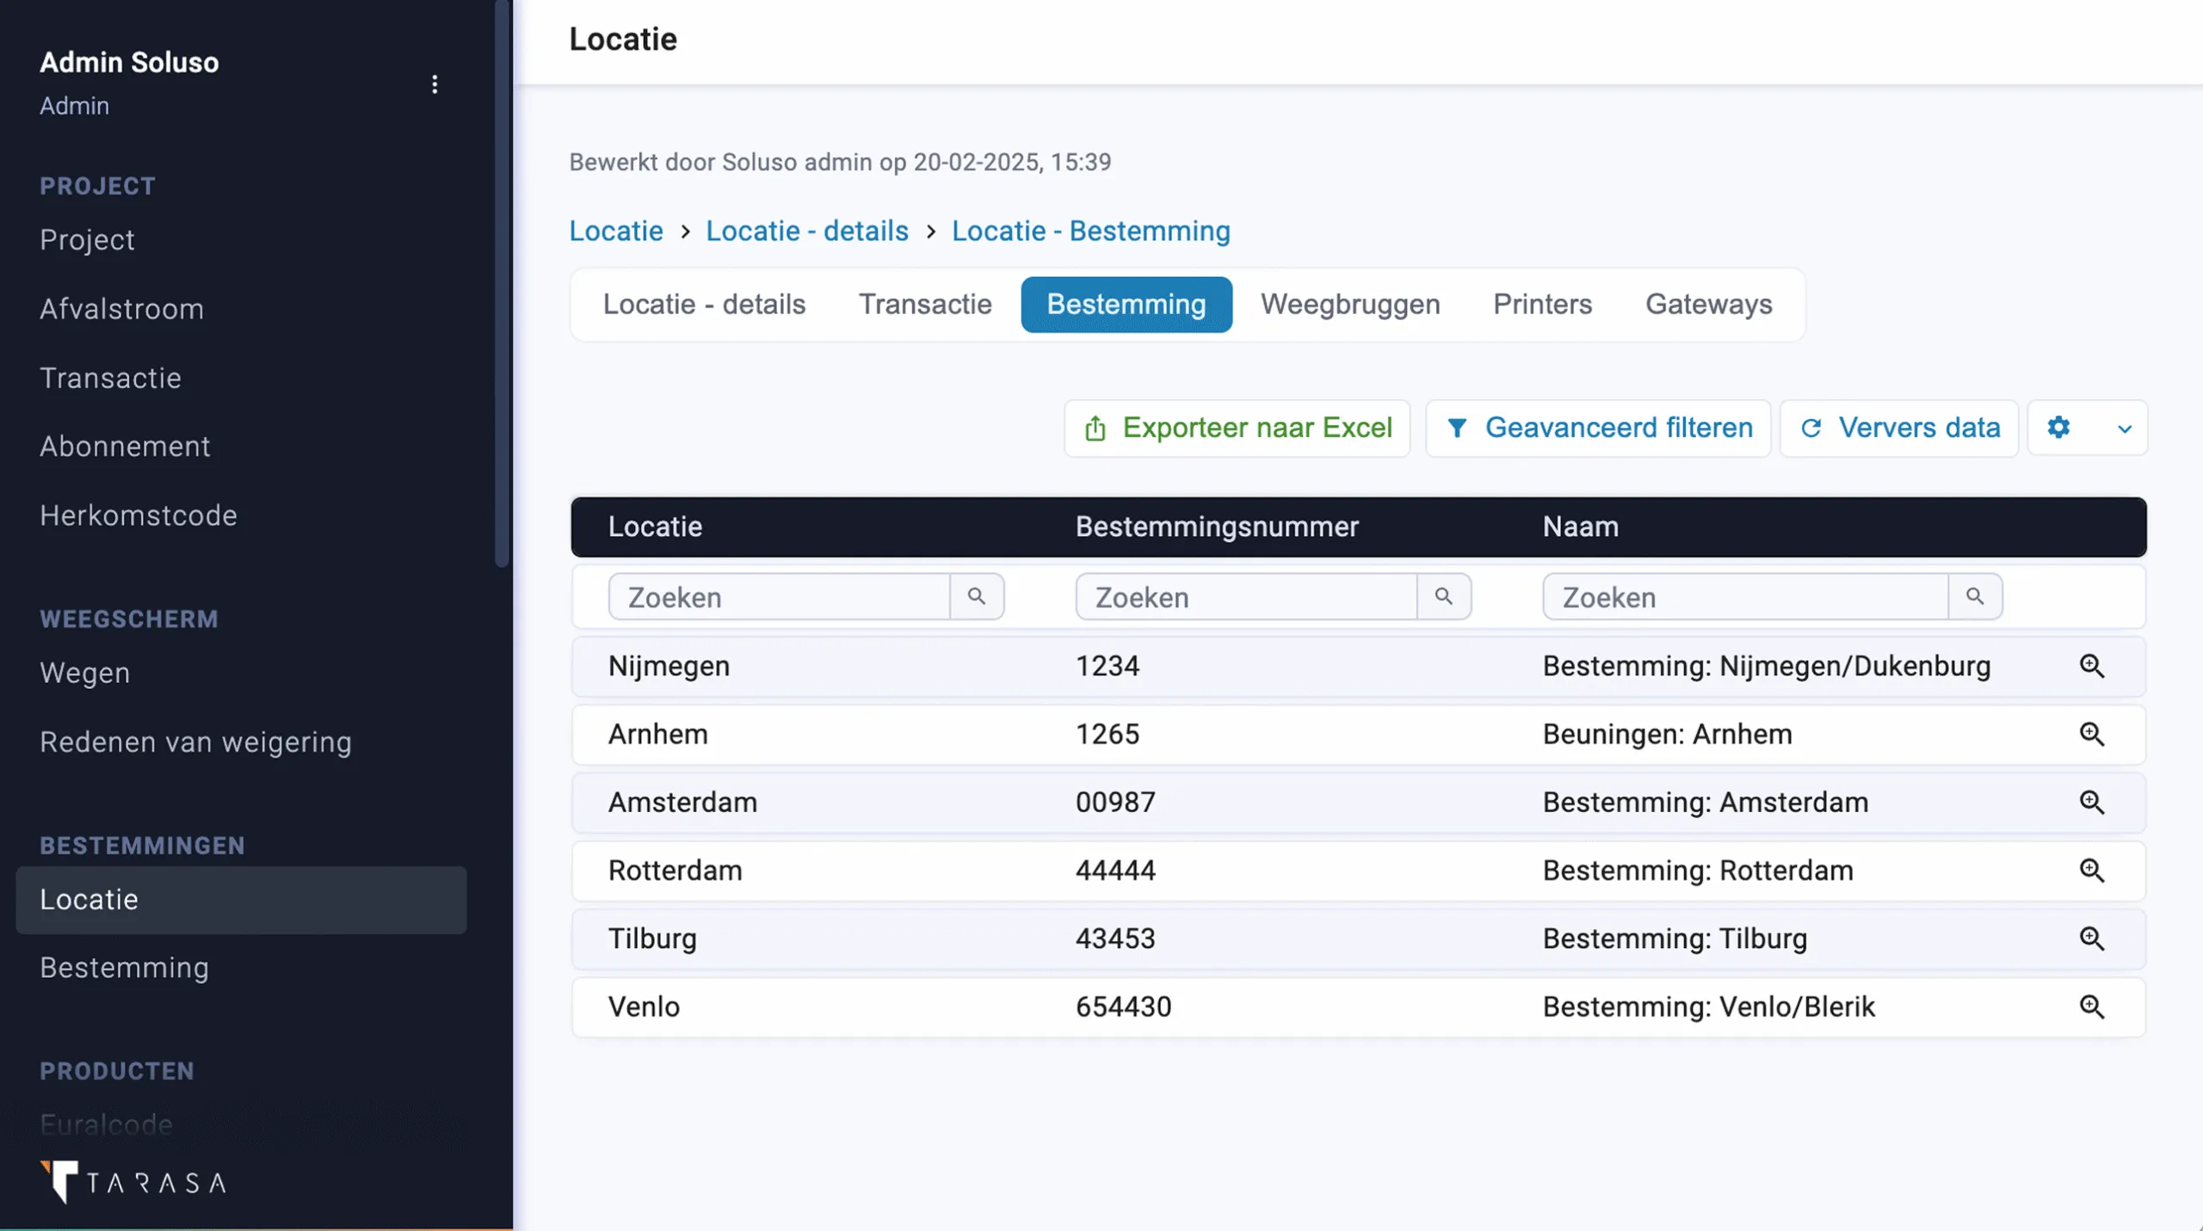Click search icon in Naam column filter
The width and height of the screenshot is (2203, 1231).
[x=1974, y=597]
